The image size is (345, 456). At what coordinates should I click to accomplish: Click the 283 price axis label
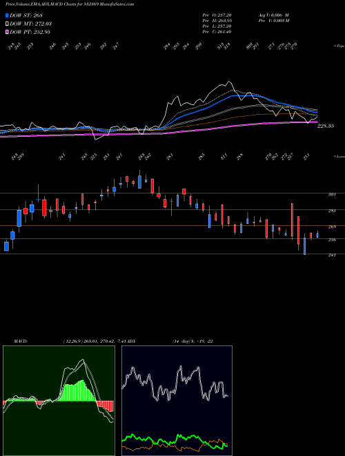[x=332, y=211]
